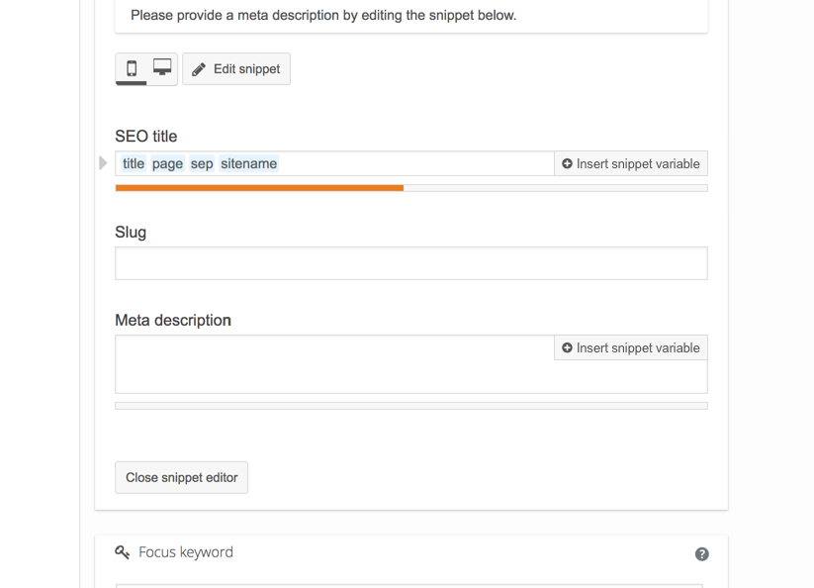Switch to mobile snippet preview
This screenshot has height=588, width=814.
point(132,68)
